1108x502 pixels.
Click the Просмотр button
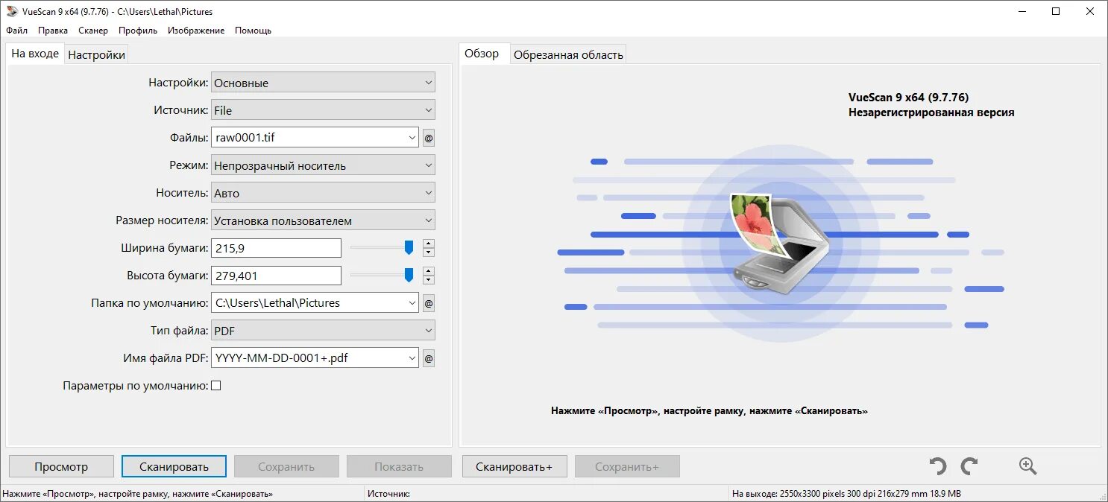click(61, 467)
